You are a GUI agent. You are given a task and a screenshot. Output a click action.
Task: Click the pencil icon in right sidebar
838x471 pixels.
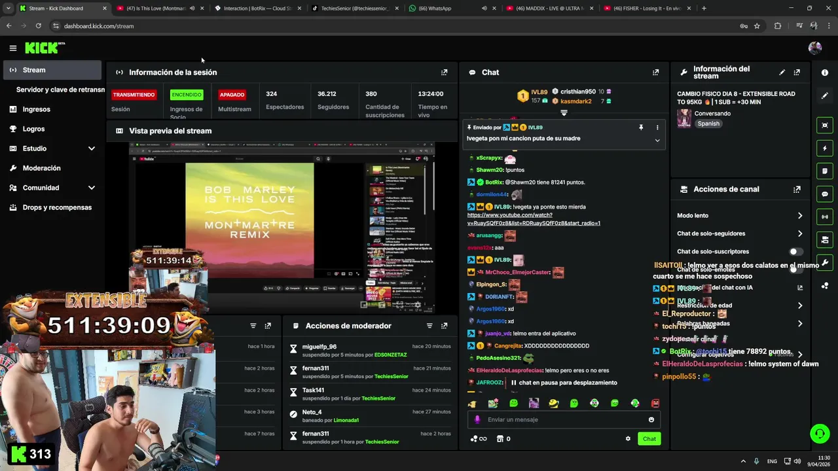825,96
